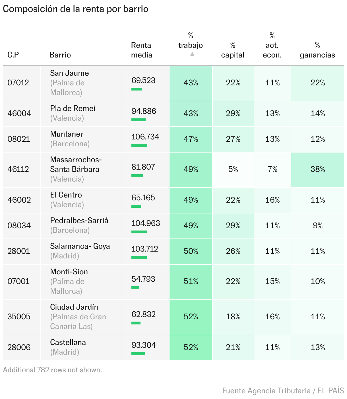Sort table by Renta media column

pyautogui.click(x=141, y=50)
